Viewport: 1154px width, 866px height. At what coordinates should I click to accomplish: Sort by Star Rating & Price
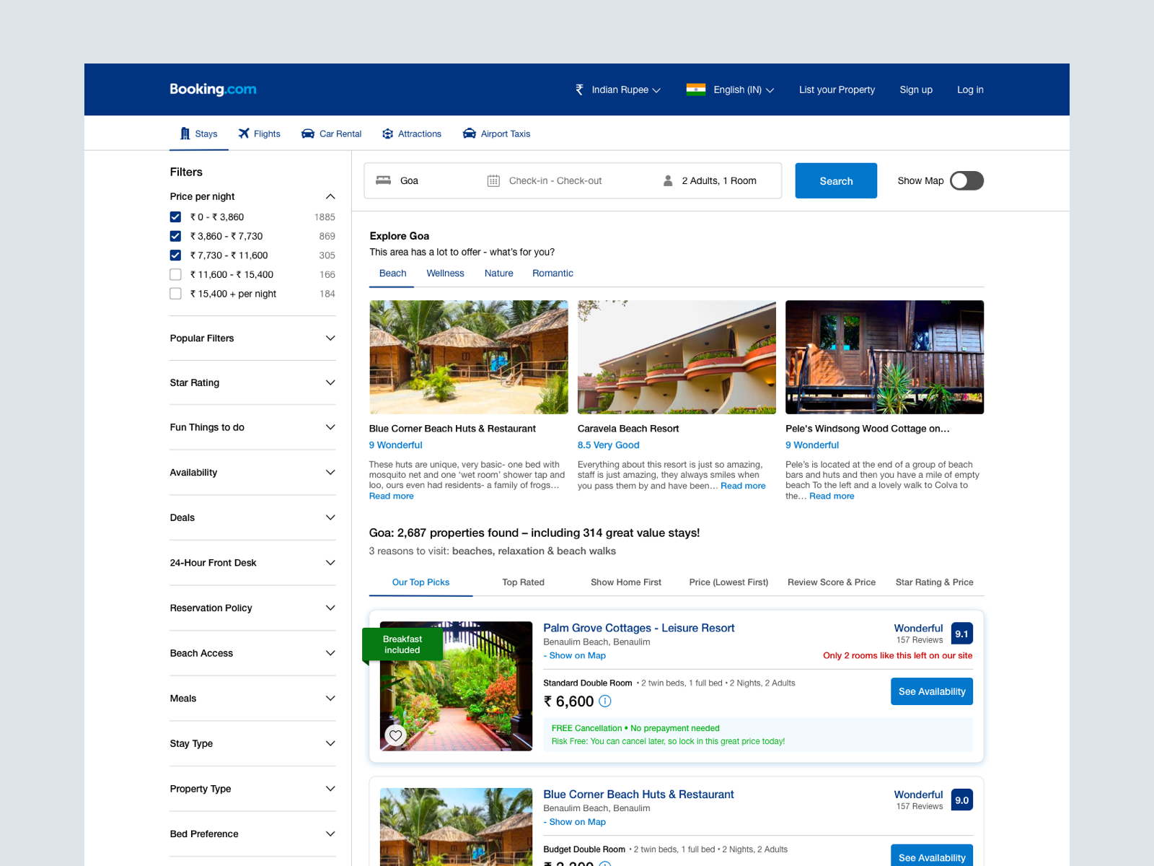(934, 582)
